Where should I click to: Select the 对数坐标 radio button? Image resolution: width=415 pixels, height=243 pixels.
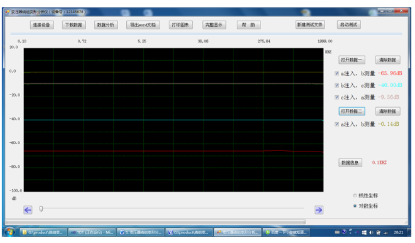coord(355,206)
